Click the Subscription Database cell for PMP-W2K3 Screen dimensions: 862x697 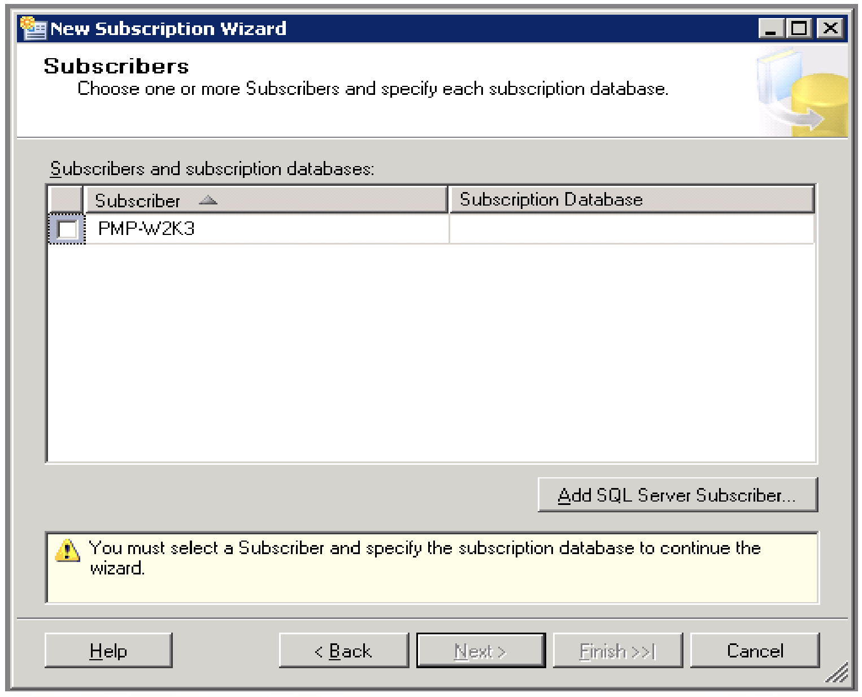point(632,229)
